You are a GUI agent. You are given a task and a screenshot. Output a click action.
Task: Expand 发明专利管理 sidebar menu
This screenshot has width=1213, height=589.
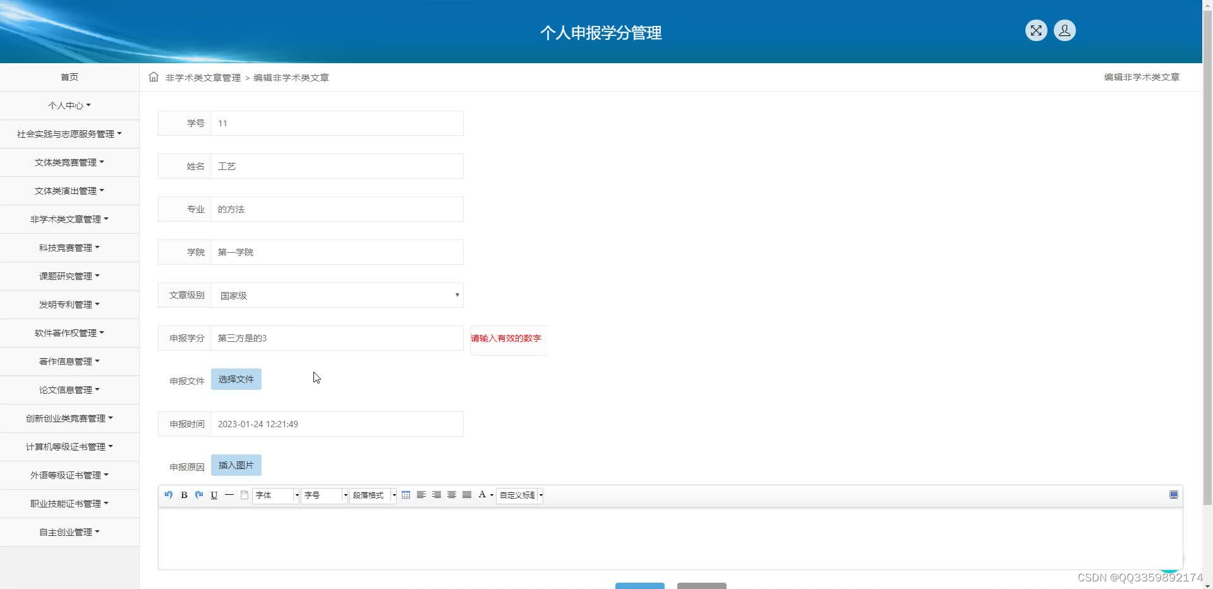(69, 305)
